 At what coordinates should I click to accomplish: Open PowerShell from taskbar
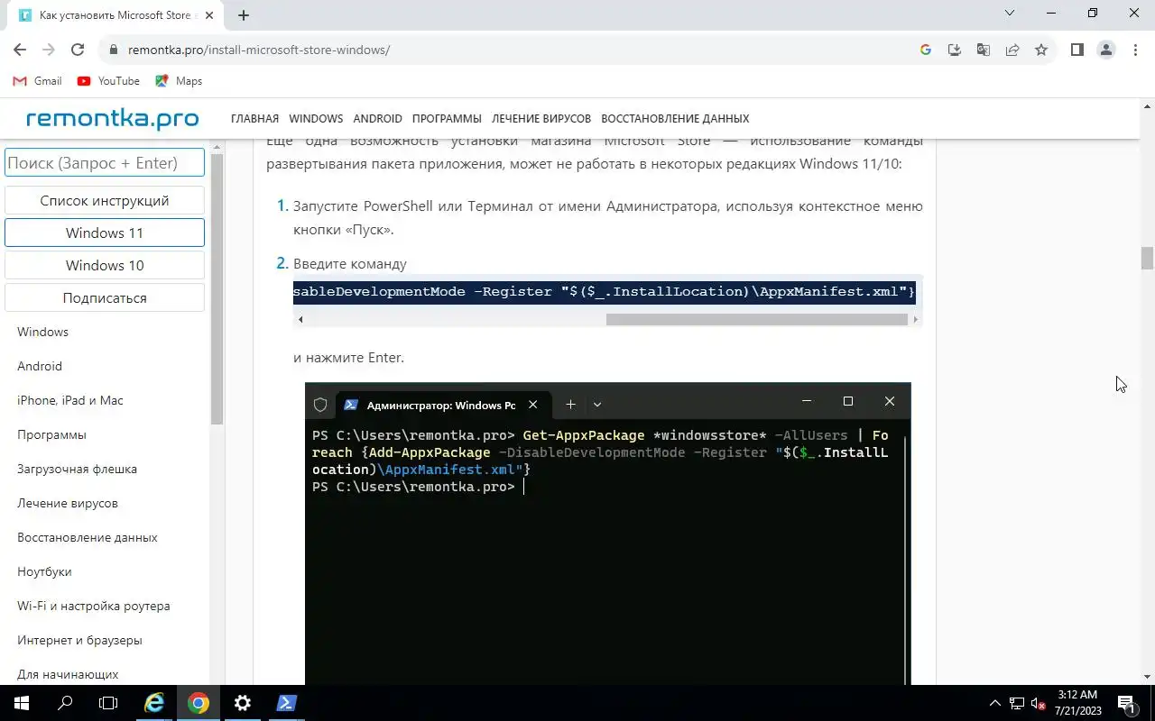[287, 703]
